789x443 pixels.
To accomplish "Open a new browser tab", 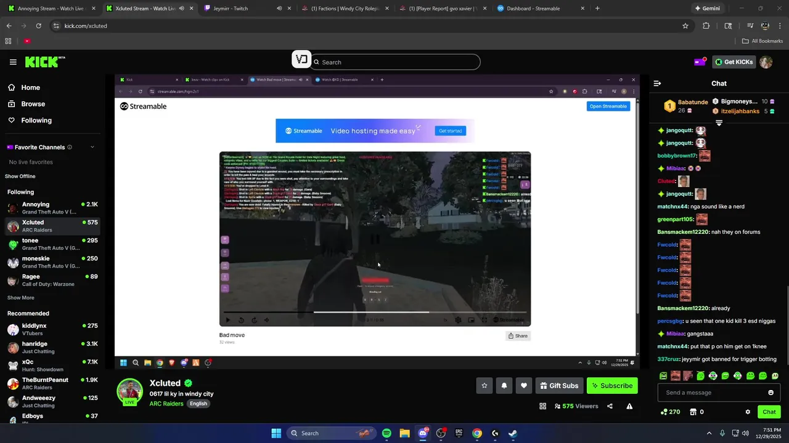I will [x=597, y=9].
